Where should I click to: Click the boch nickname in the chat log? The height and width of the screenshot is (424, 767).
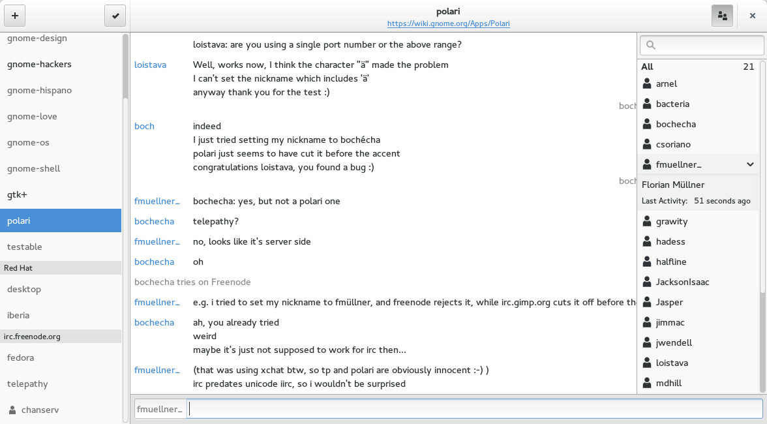coord(144,126)
